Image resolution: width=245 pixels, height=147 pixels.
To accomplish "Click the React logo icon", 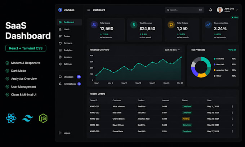I will click(x=11, y=118).
